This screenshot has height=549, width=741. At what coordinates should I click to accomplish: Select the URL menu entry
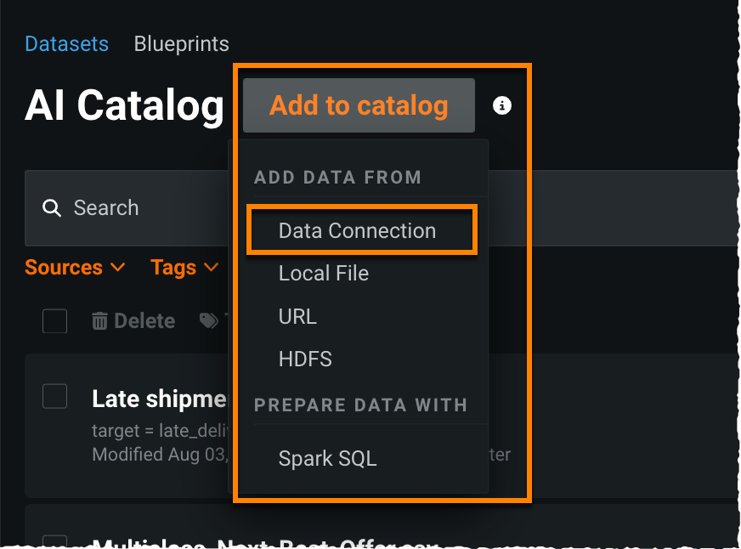coord(297,316)
